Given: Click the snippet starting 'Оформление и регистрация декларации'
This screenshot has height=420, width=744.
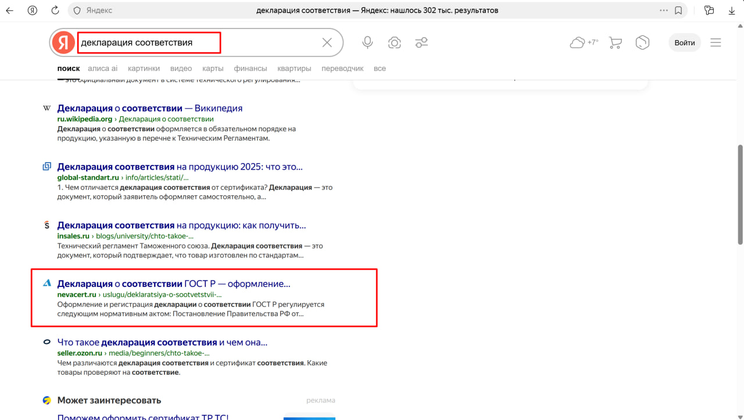Looking at the screenshot, I should tap(191, 309).
